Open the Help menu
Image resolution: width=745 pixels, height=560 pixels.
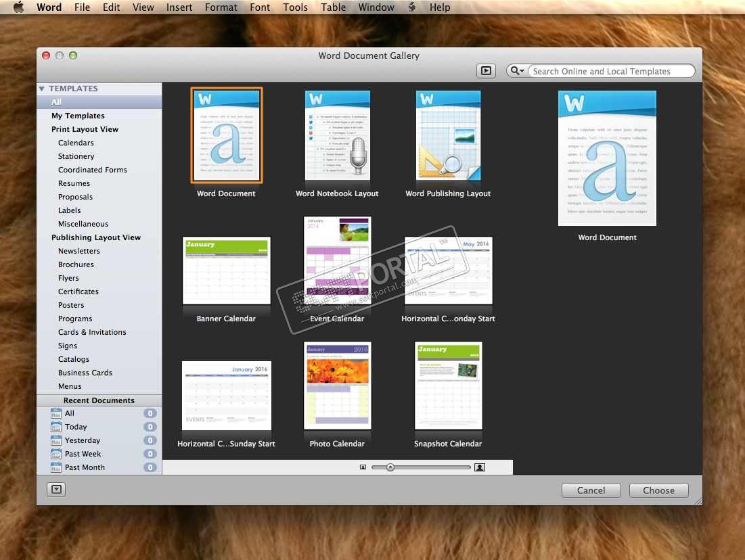point(440,7)
